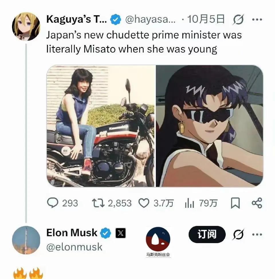The height and width of the screenshot is (279, 275).
Task: Open the motorcycle photo in the tweet
Action: click(x=101, y=126)
